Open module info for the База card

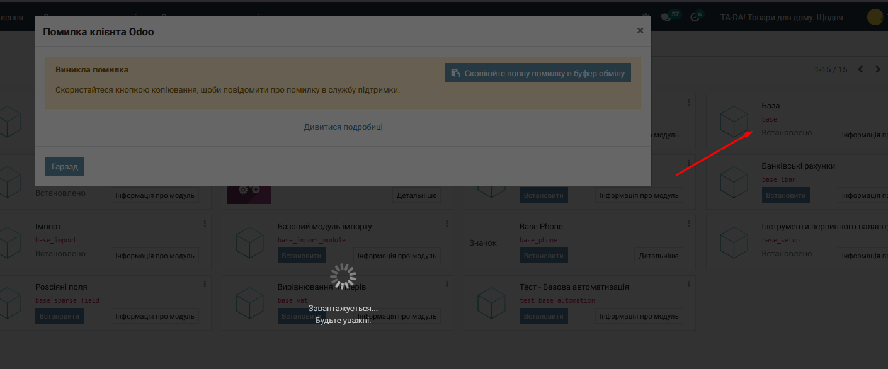point(863,135)
